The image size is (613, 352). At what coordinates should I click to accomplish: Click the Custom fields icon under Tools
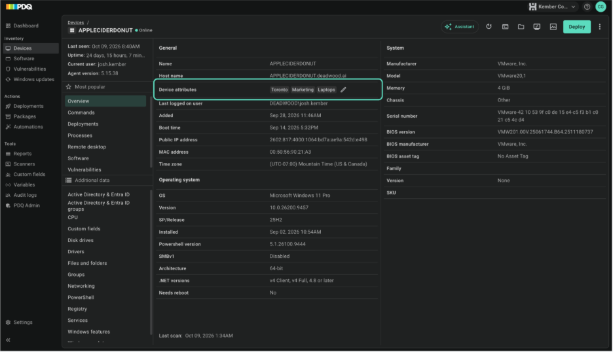click(8, 175)
